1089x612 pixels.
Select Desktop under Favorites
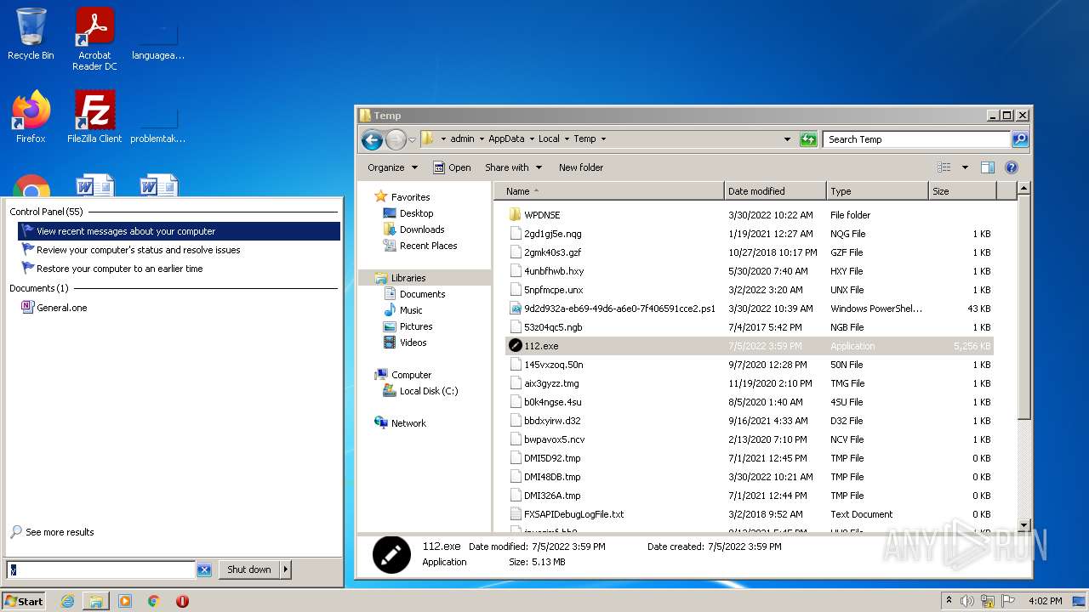pos(408,213)
